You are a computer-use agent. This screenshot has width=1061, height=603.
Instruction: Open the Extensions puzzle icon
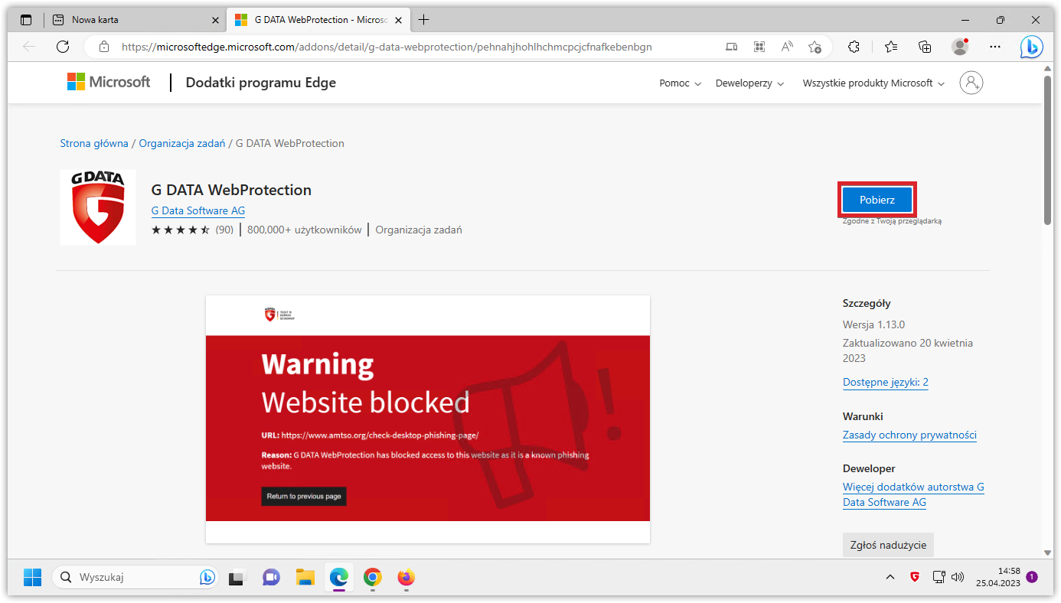tap(854, 47)
